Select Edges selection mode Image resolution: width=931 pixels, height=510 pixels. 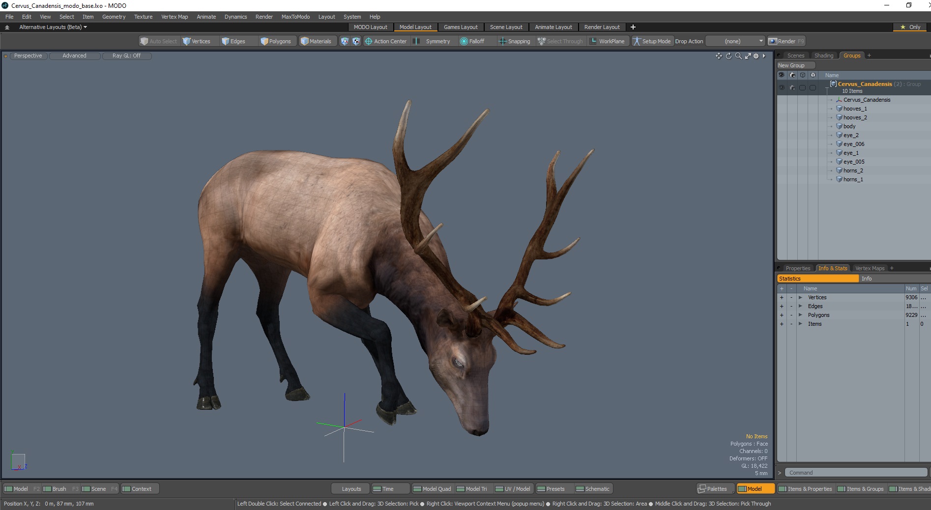click(x=233, y=41)
